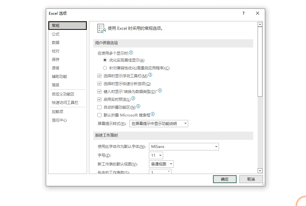Open 数据 settings category
This screenshot has height=206, width=306.
[68, 42]
